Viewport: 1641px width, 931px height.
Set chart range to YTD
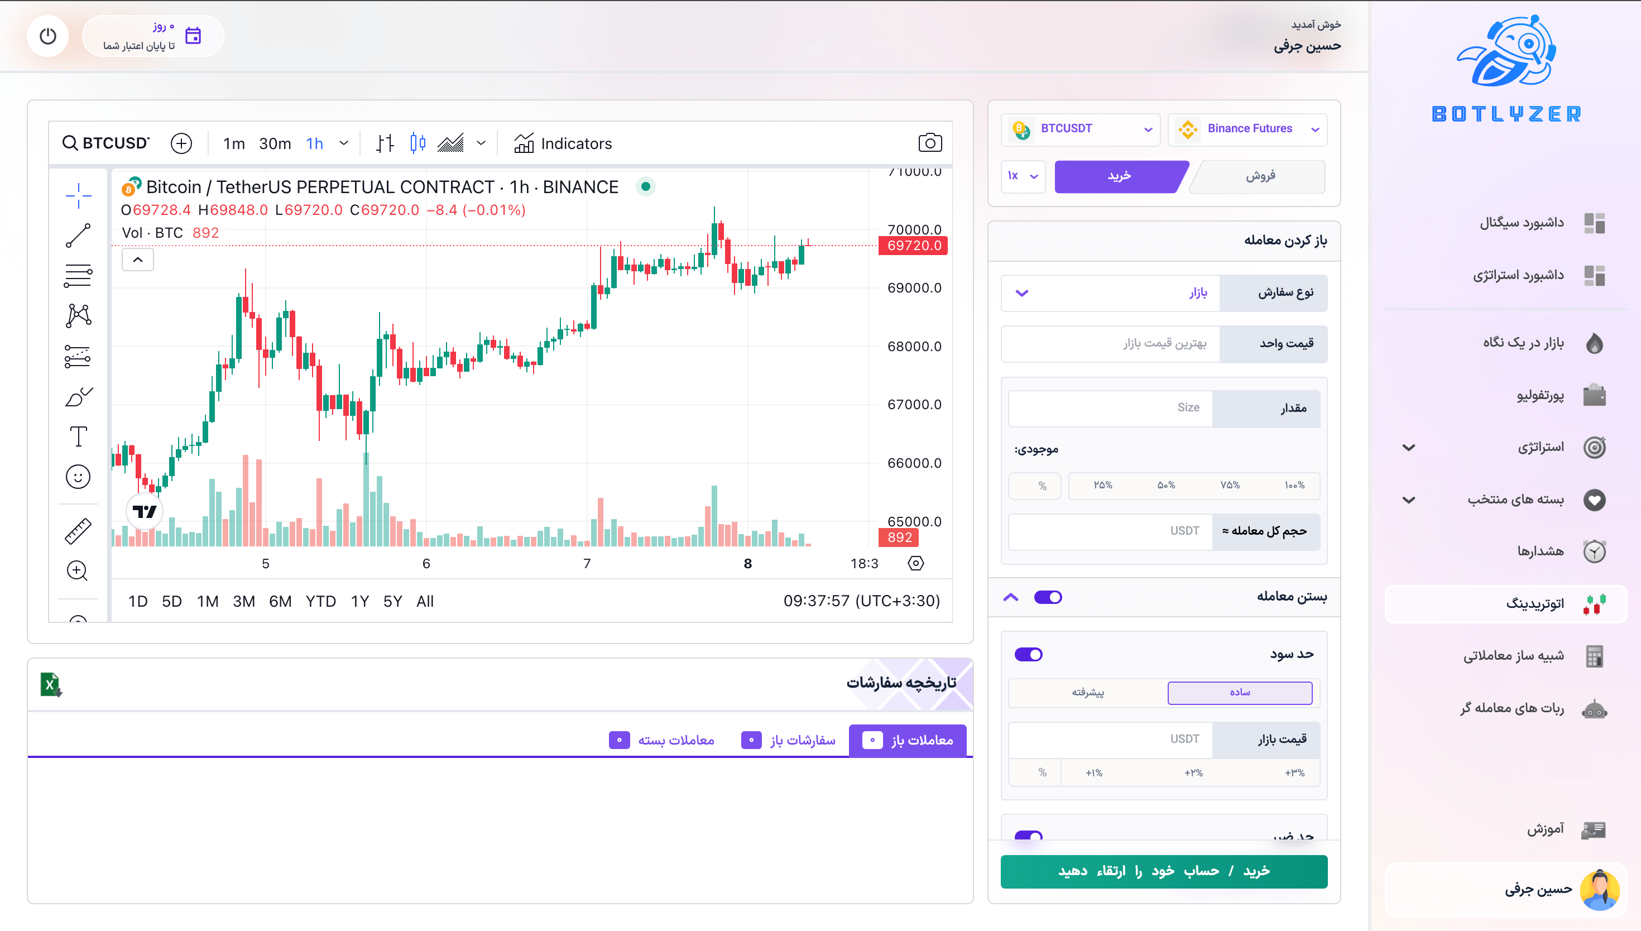(320, 601)
